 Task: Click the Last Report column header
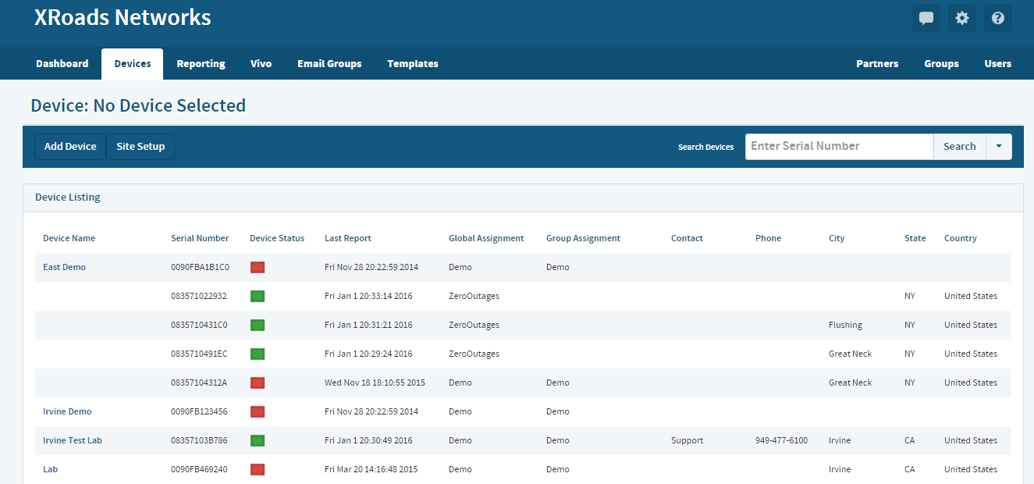pos(348,238)
